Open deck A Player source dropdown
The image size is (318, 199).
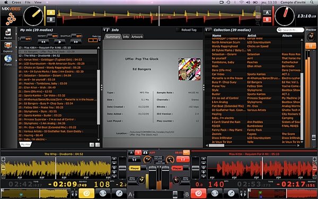138,168
